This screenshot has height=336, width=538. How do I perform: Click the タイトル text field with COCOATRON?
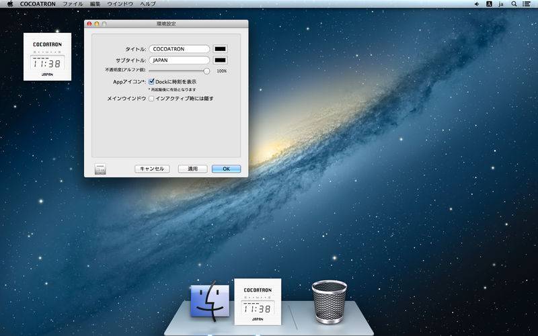point(179,49)
